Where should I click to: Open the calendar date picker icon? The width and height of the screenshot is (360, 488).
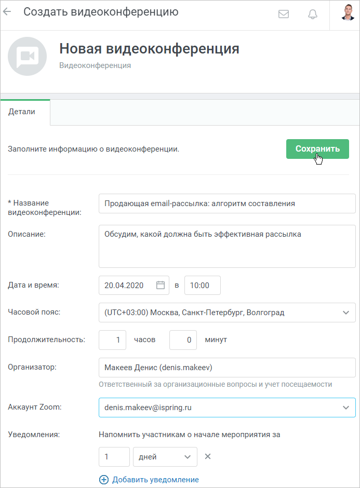click(x=161, y=285)
